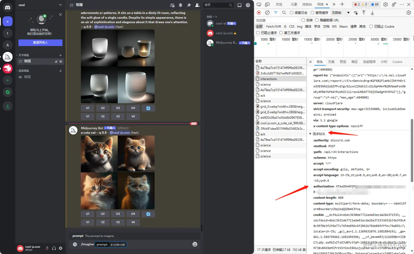The image size is (414, 254).
Task: Open the 常规 voice channel
Action: coord(40,77)
